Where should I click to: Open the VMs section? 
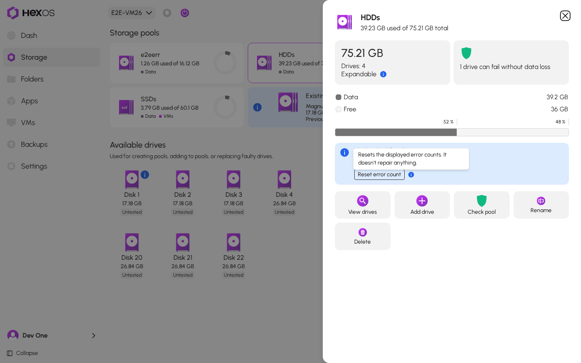point(52,123)
